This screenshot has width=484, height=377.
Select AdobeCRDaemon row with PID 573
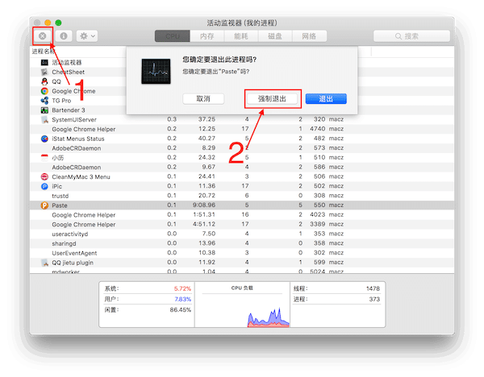pos(242,148)
